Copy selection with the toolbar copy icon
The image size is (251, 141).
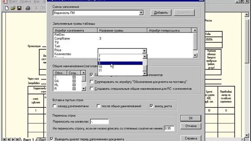43,8
